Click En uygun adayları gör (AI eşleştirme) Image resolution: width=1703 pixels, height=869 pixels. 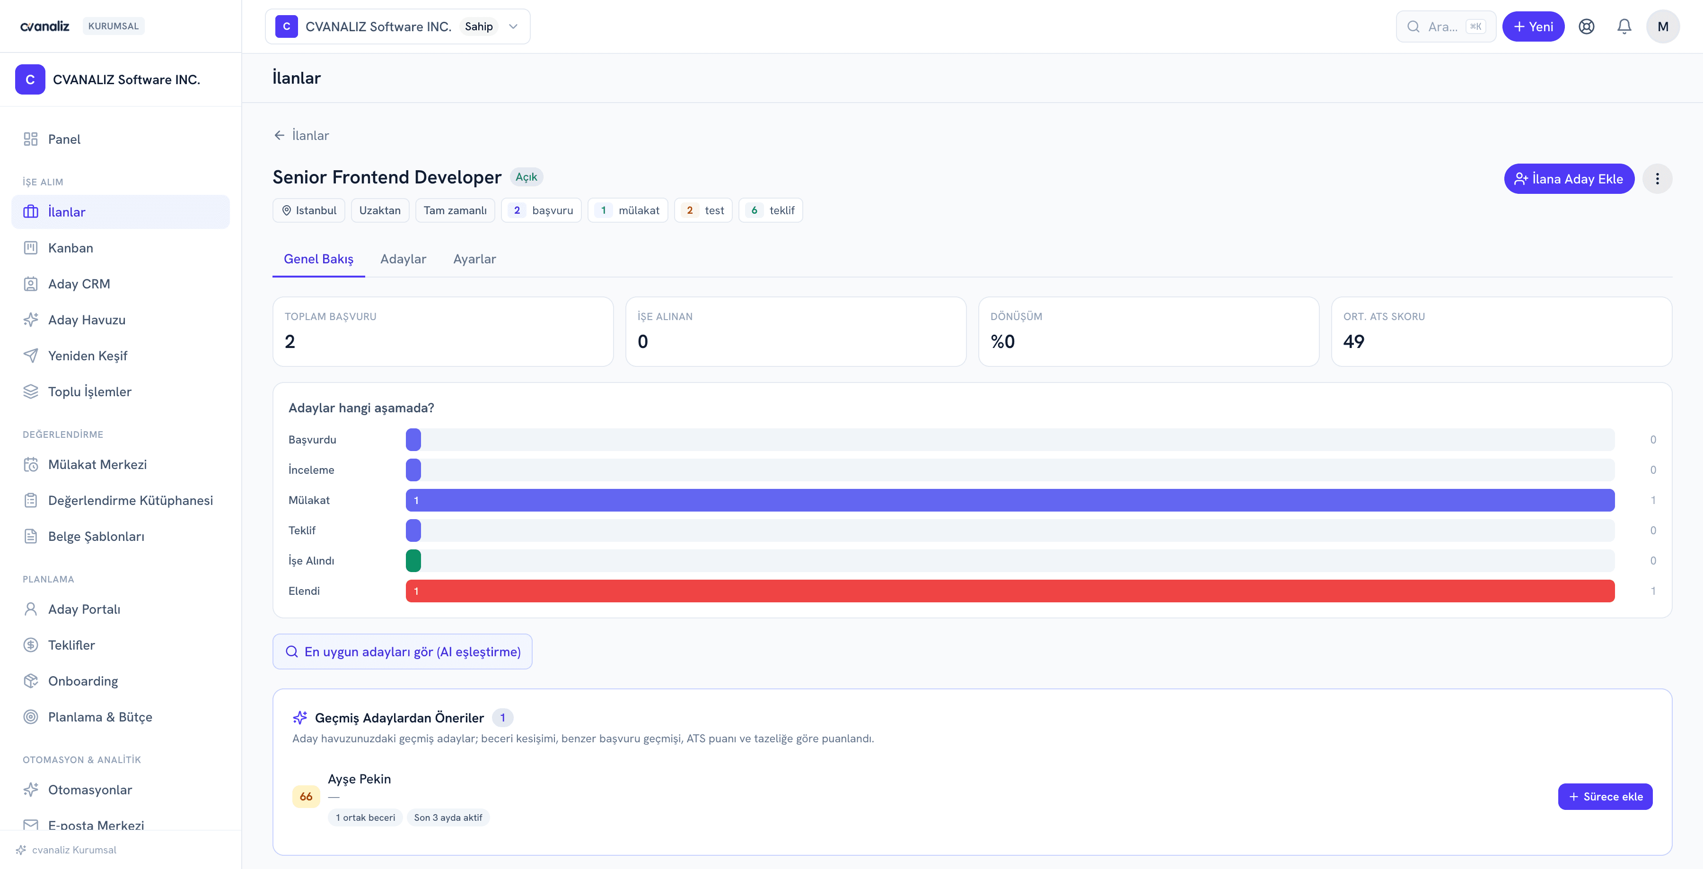click(x=402, y=652)
